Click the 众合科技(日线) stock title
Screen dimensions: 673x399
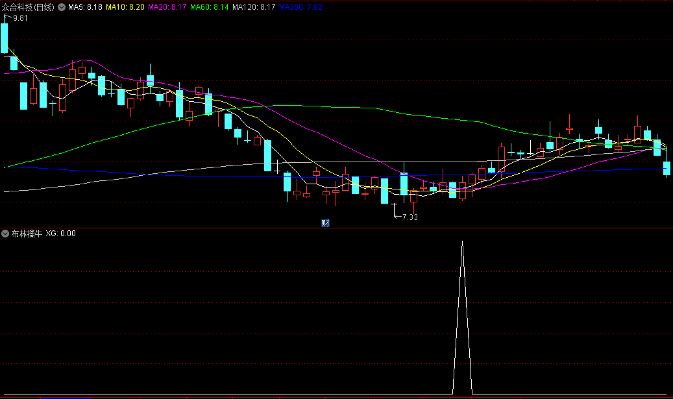tap(28, 7)
